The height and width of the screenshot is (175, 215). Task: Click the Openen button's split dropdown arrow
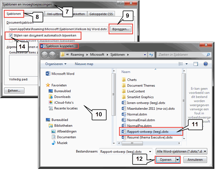click(178, 160)
